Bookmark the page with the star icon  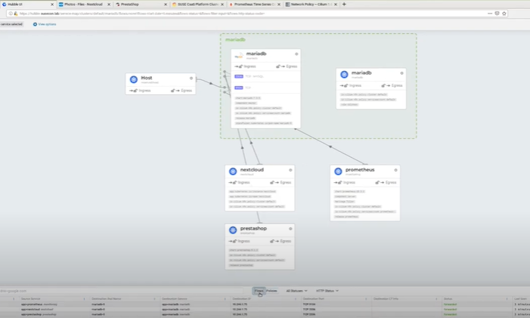504,14
